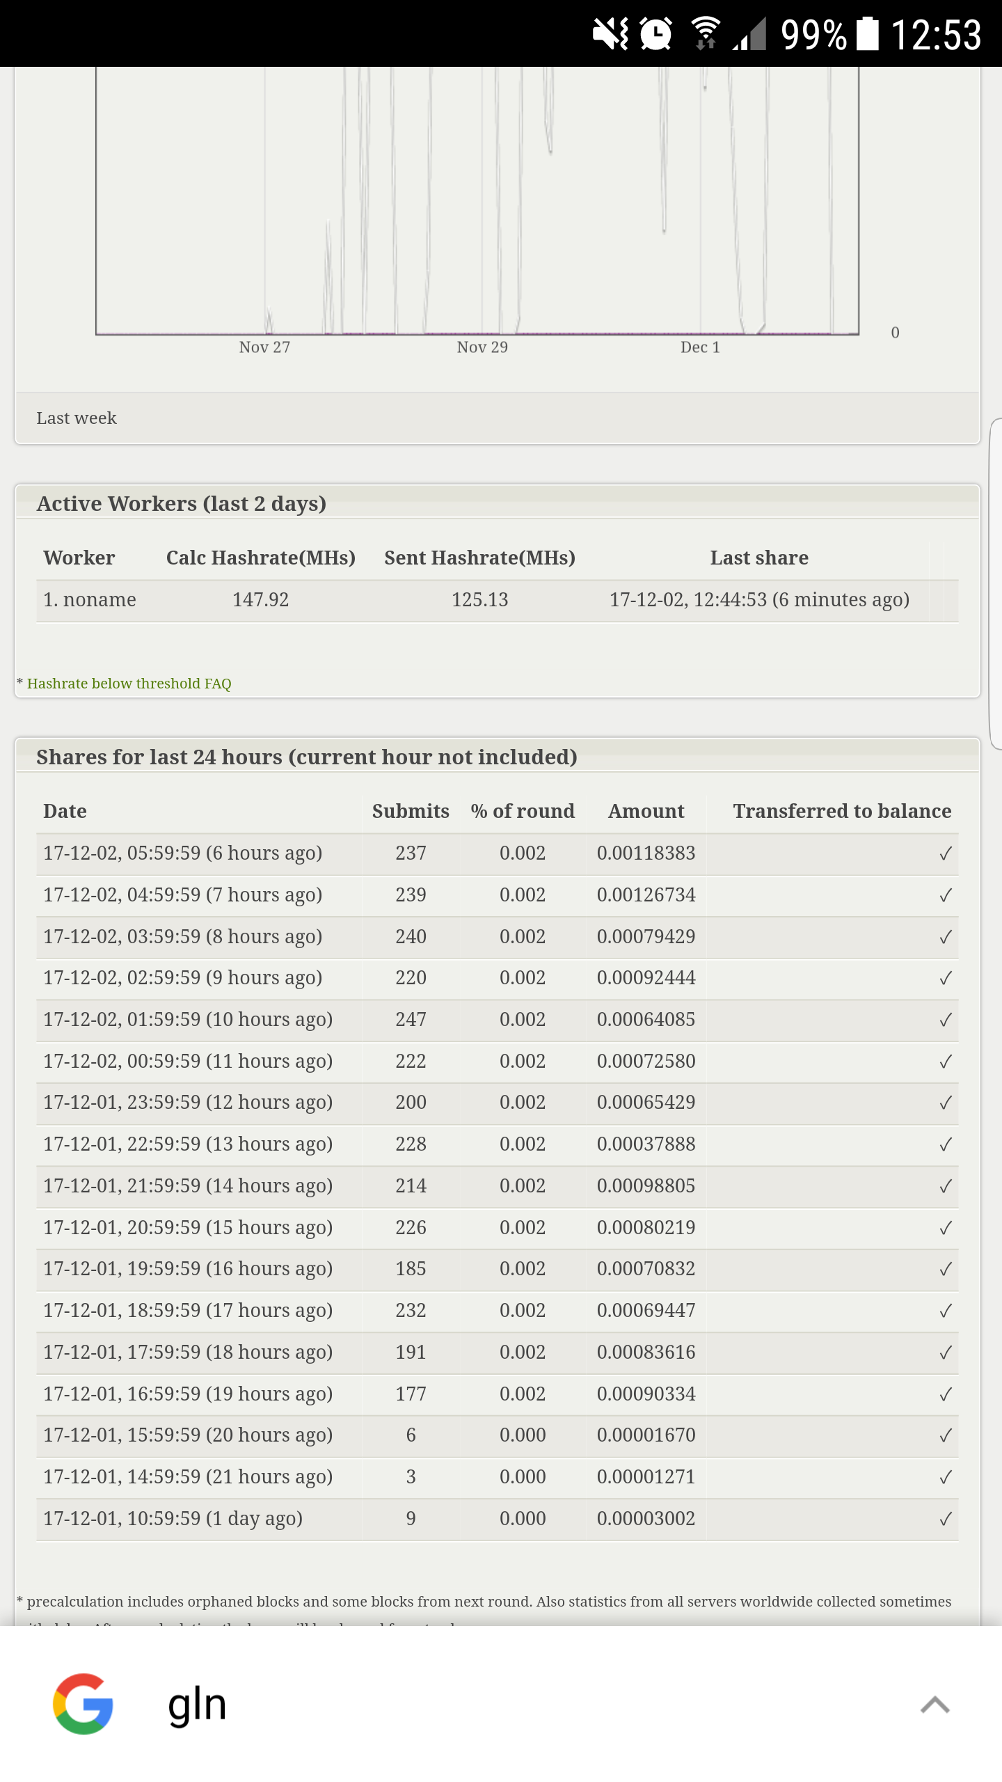
Task: Tap the alarm clock status icon
Action: point(655,33)
